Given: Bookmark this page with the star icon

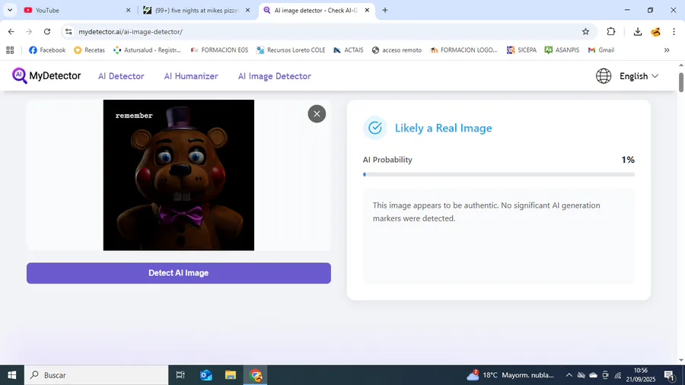Looking at the screenshot, I should (585, 31).
